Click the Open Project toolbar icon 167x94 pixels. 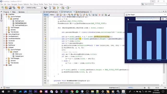(x=10, y=8)
